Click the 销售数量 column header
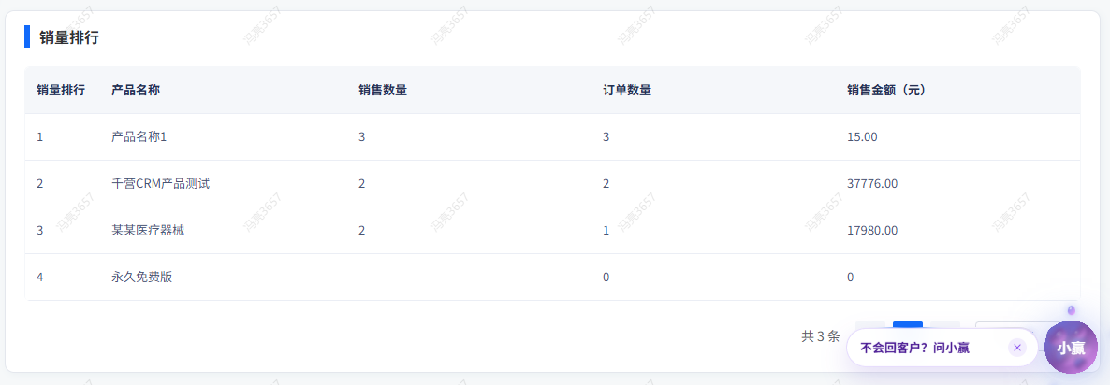The width and height of the screenshot is (1110, 385). click(382, 91)
